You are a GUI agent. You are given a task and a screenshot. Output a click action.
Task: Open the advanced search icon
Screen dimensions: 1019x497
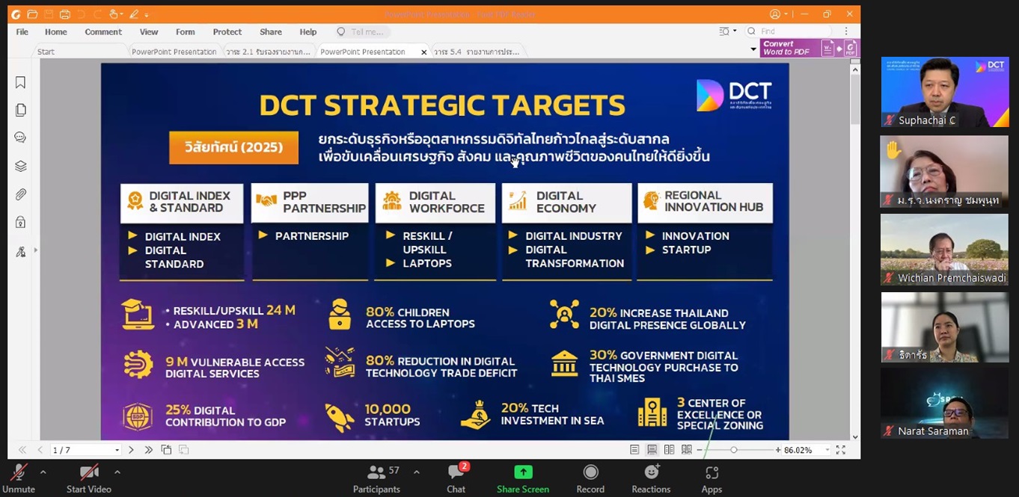pos(723,31)
